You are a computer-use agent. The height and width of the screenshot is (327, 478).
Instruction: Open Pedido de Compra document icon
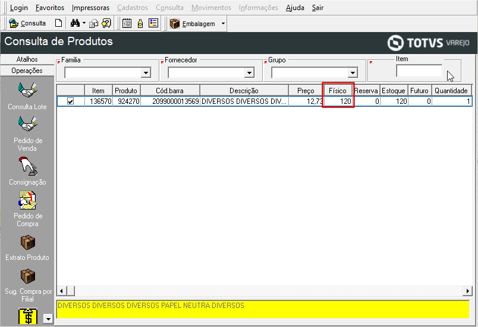coord(28,200)
